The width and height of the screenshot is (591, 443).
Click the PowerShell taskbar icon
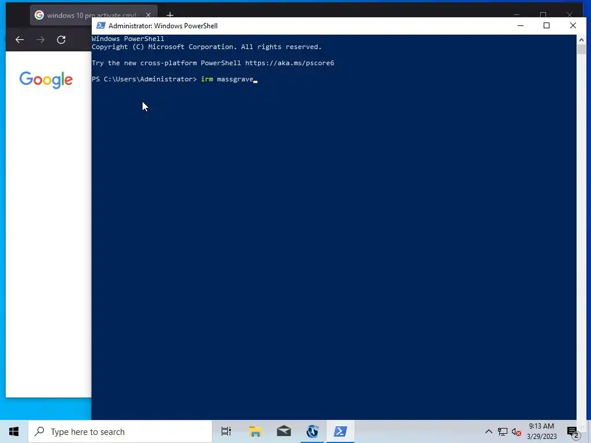coord(341,431)
